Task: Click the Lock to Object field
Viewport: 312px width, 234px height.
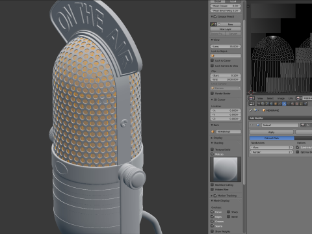Action: (226, 56)
